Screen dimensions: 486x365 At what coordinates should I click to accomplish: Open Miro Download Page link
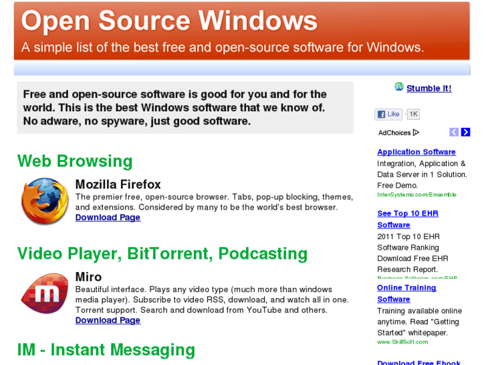click(x=108, y=320)
